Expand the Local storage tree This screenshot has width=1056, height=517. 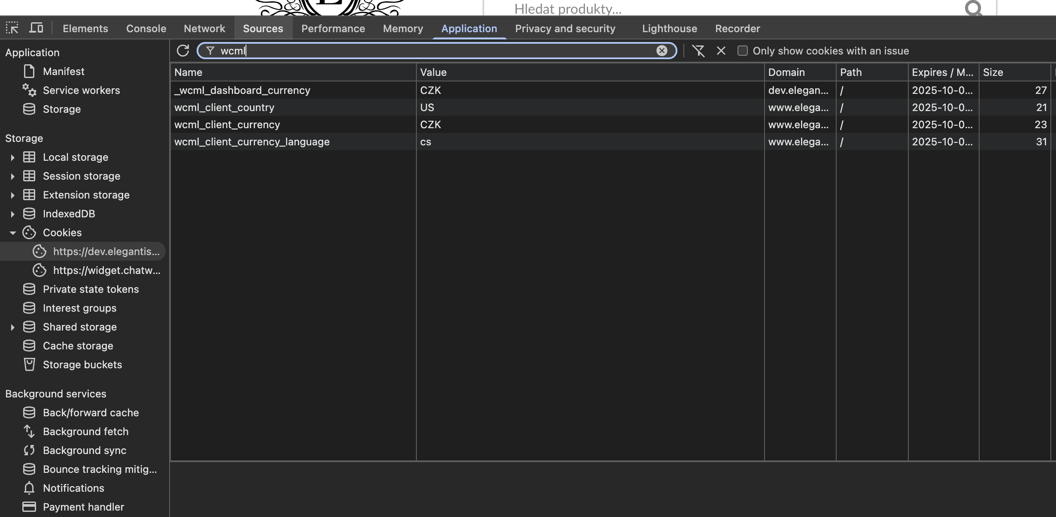click(x=12, y=157)
